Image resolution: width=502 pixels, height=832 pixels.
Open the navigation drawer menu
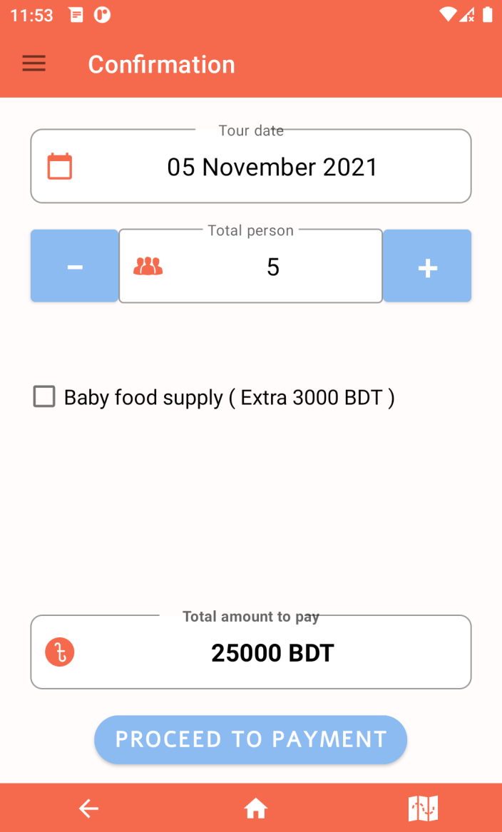point(34,63)
